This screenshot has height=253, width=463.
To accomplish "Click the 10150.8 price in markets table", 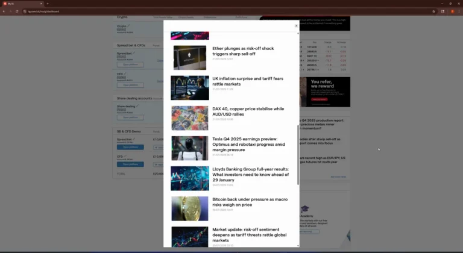I will tap(312, 47).
